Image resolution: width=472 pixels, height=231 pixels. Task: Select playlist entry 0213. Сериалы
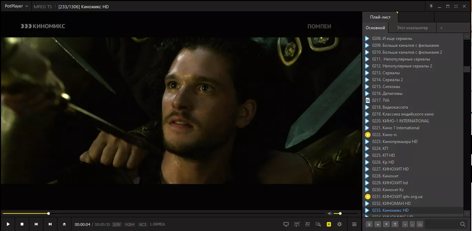(x=413, y=73)
